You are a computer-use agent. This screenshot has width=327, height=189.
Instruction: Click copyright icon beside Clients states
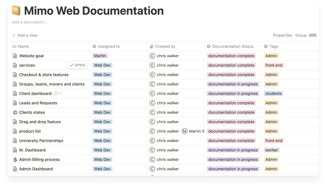click(15, 112)
